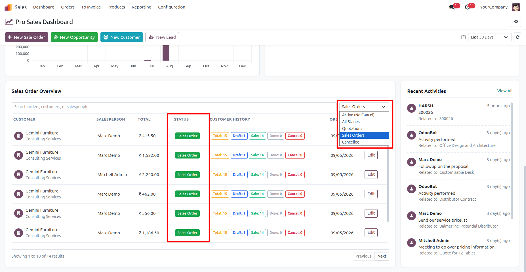The height and width of the screenshot is (272, 526).
Task: Open the chat messages icon
Action: 452,7
